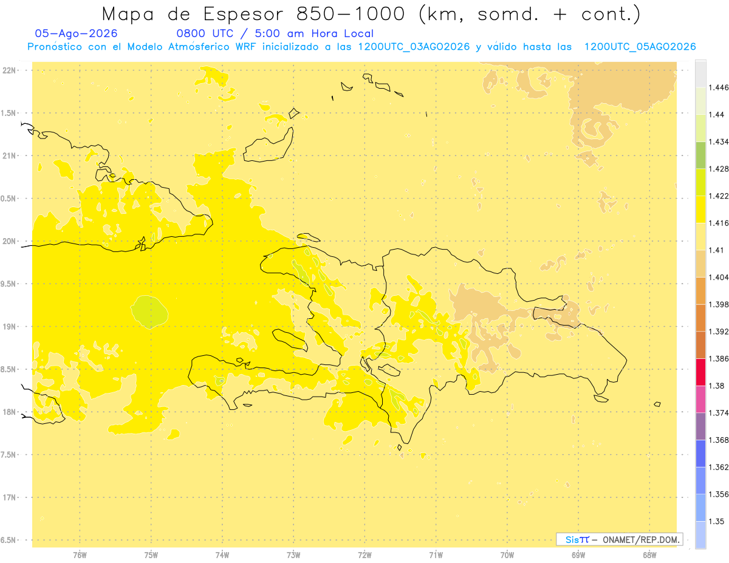Click the '72W' longitude label
The height and width of the screenshot is (563, 729).
364,555
